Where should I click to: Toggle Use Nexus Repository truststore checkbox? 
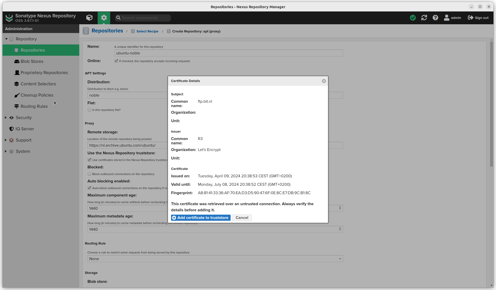[x=89, y=160]
